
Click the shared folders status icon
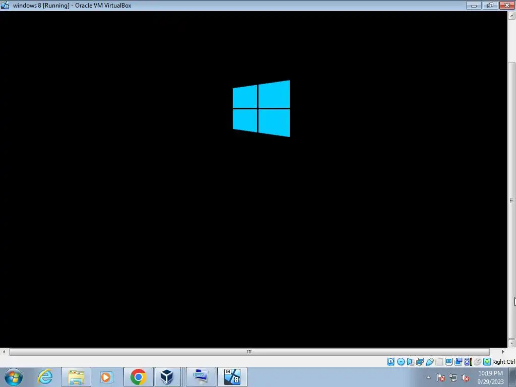439,362
